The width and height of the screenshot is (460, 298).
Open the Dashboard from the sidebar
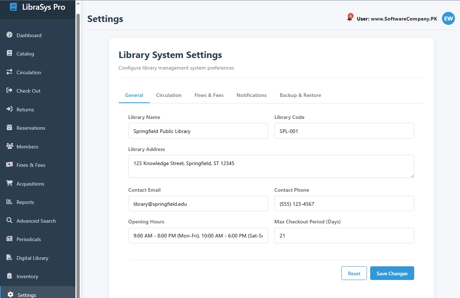[x=29, y=35]
